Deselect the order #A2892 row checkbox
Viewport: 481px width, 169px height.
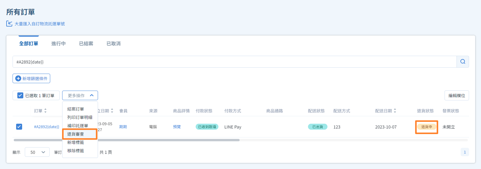coord(19,127)
